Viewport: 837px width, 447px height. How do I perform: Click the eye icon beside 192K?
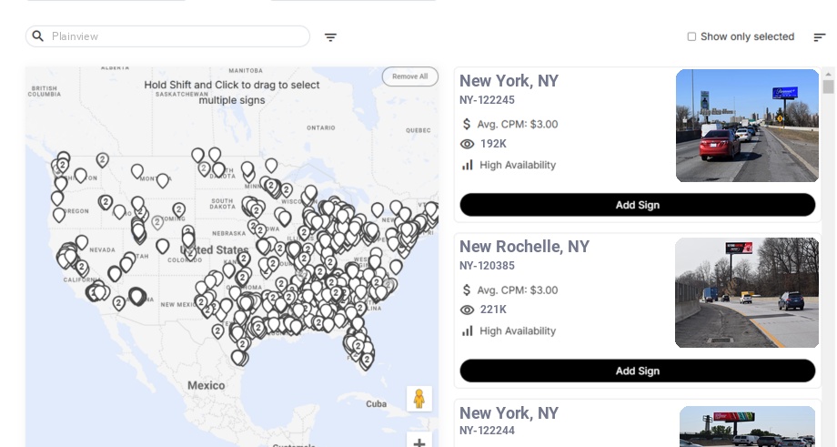(x=468, y=144)
